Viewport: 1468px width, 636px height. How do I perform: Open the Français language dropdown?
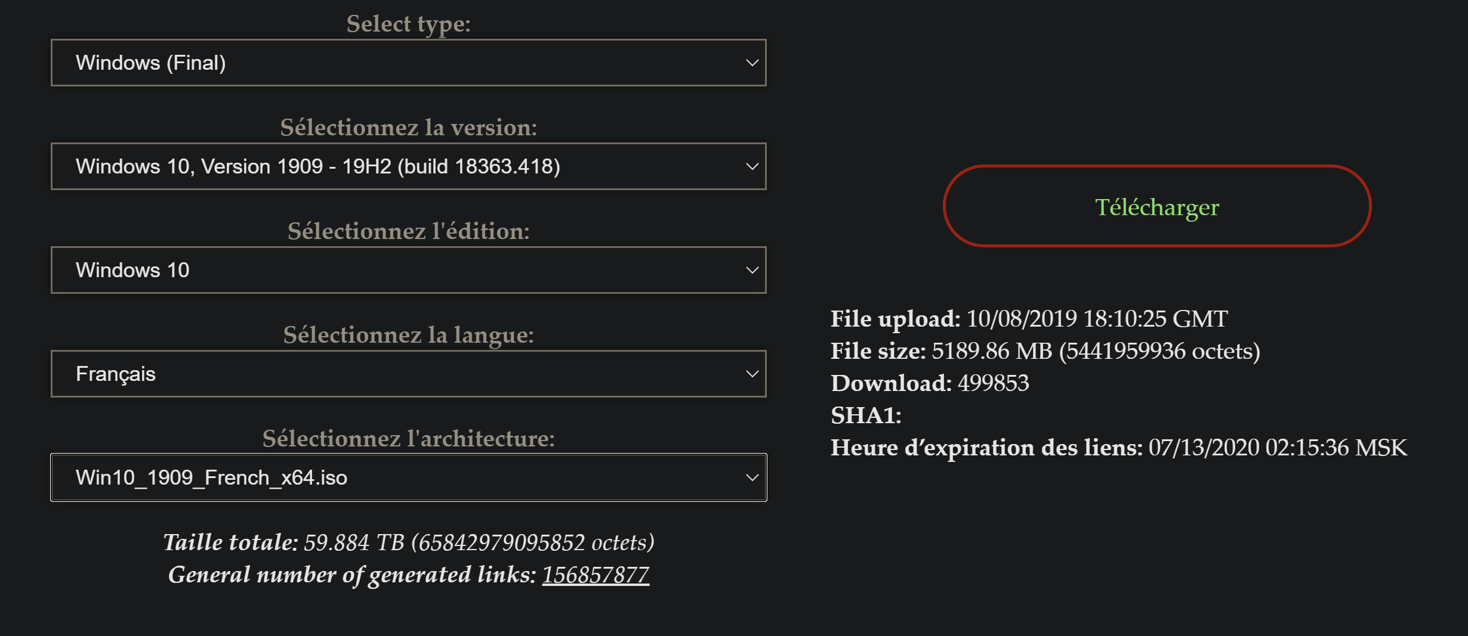coord(409,374)
